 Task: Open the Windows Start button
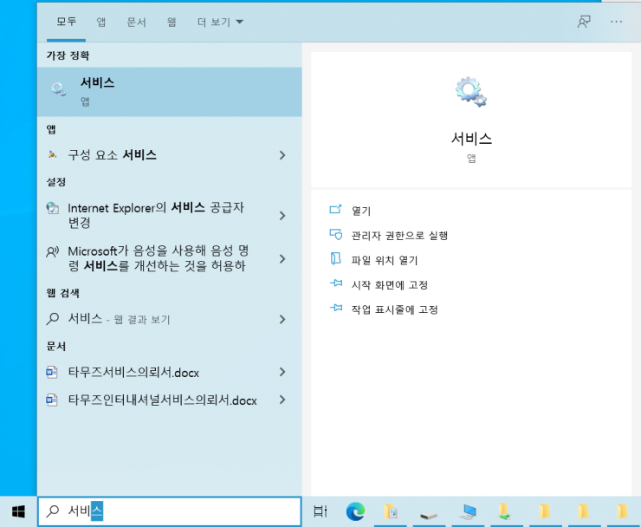[18, 511]
